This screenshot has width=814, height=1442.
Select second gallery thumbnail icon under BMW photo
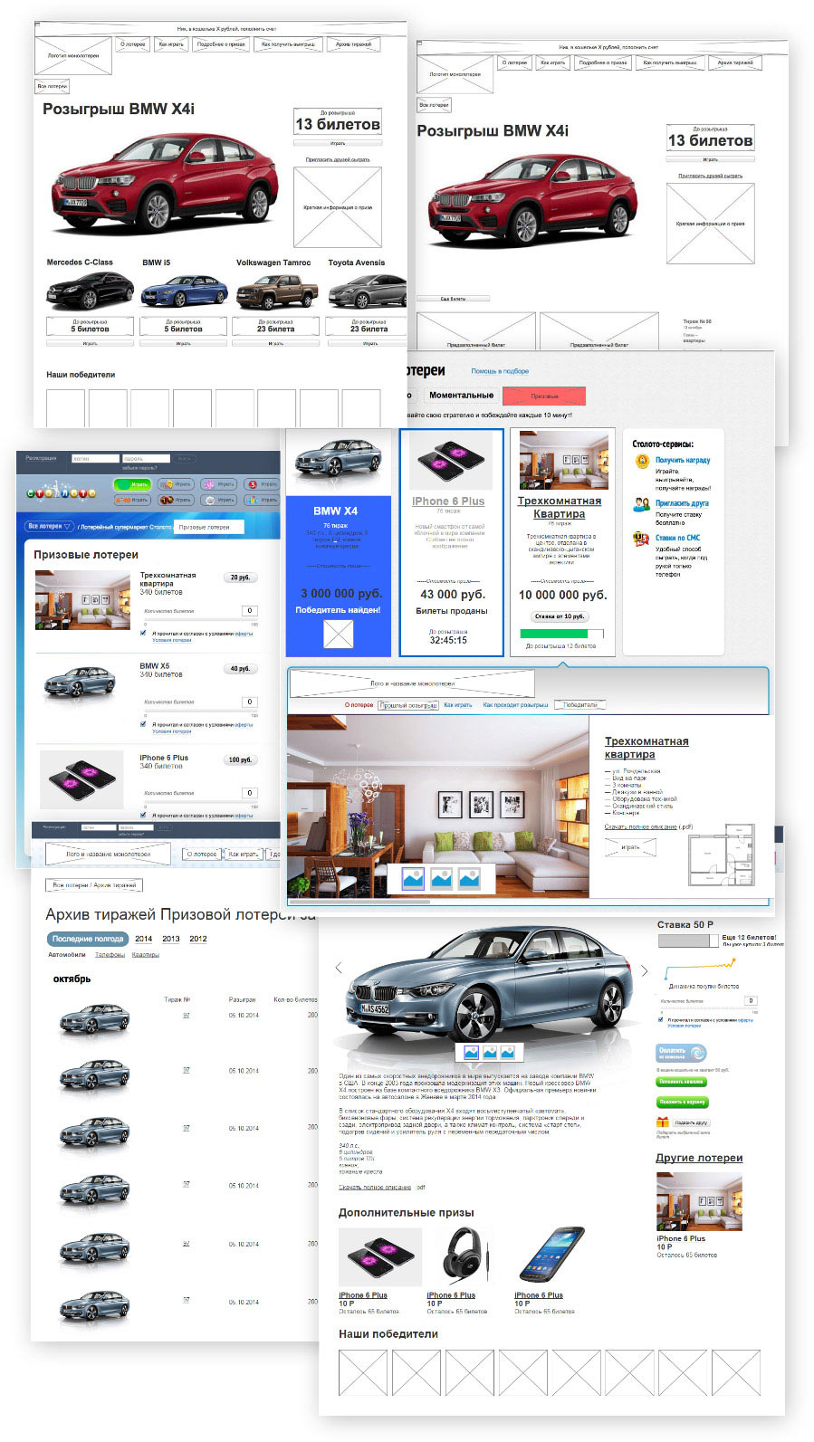490,1053
